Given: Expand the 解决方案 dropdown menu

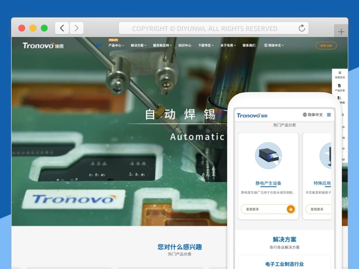Looking at the screenshot, I should pyautogui.click(x=138, y=45).
